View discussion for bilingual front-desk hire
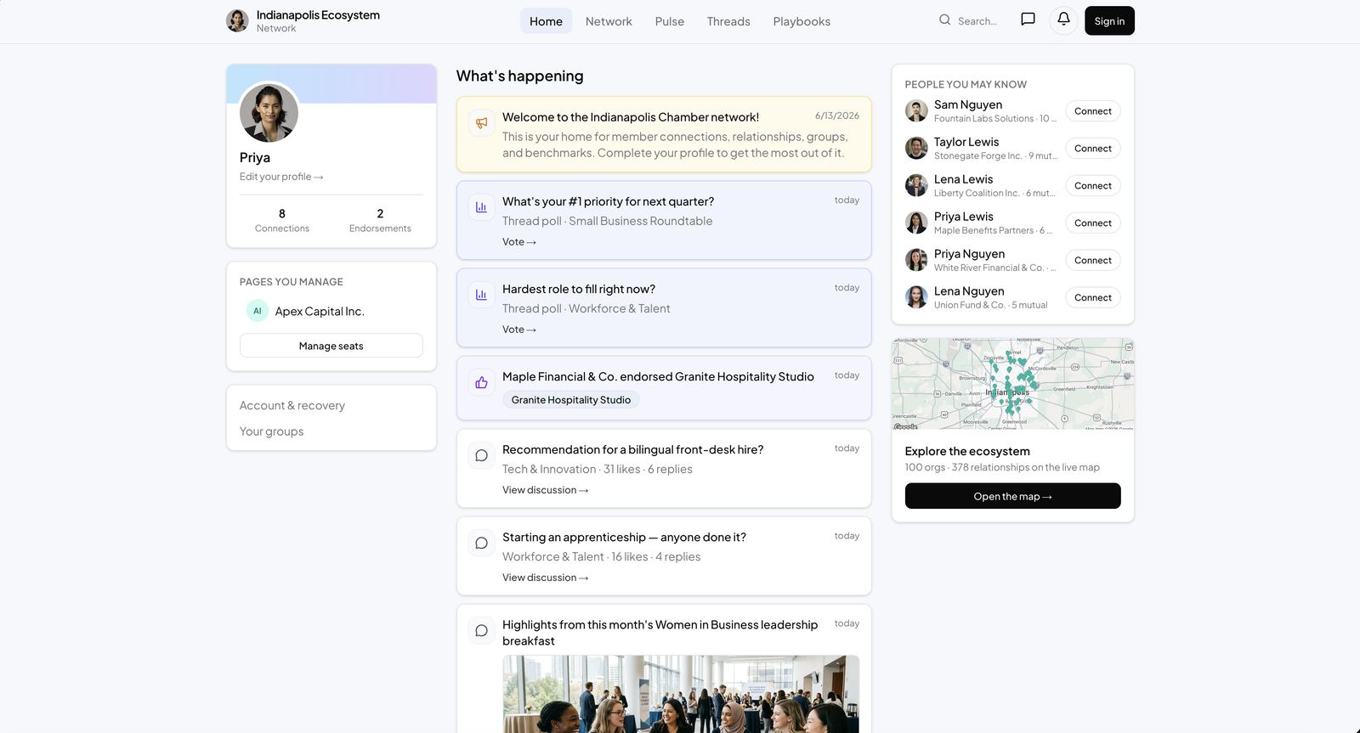The height and width of the screenshot is (733, 1360). coord(545,490)
